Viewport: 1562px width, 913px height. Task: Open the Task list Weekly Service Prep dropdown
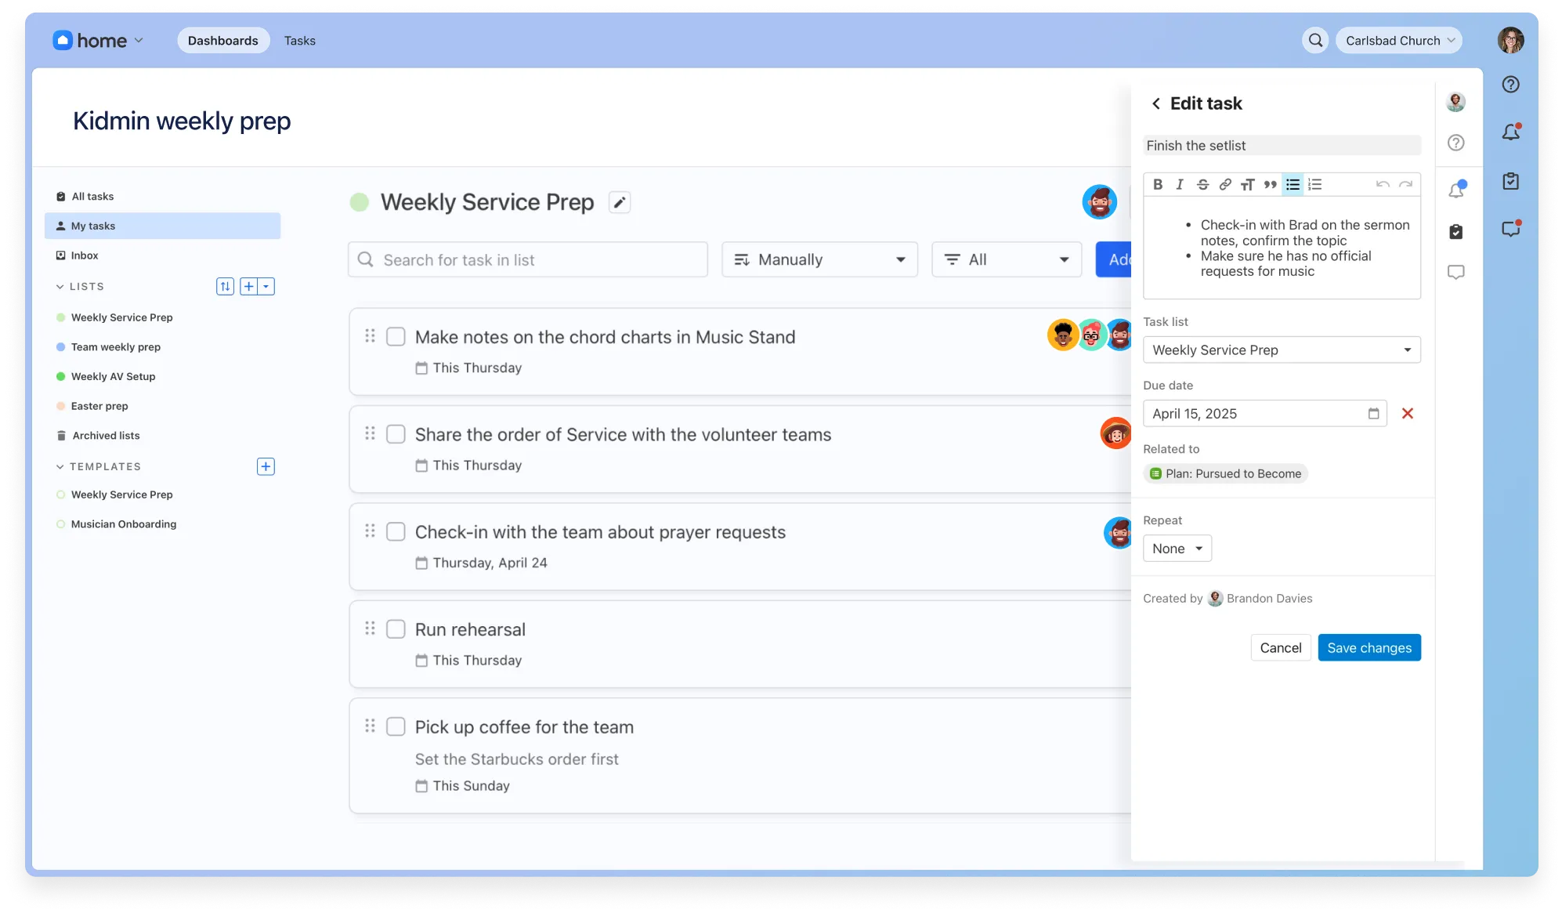(1282, 350)
